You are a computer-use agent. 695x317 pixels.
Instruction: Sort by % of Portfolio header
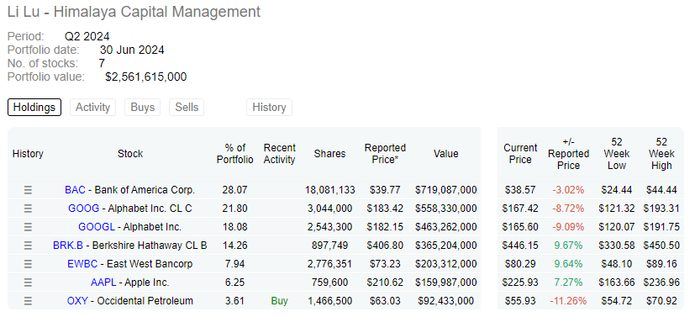coord(235,154)
